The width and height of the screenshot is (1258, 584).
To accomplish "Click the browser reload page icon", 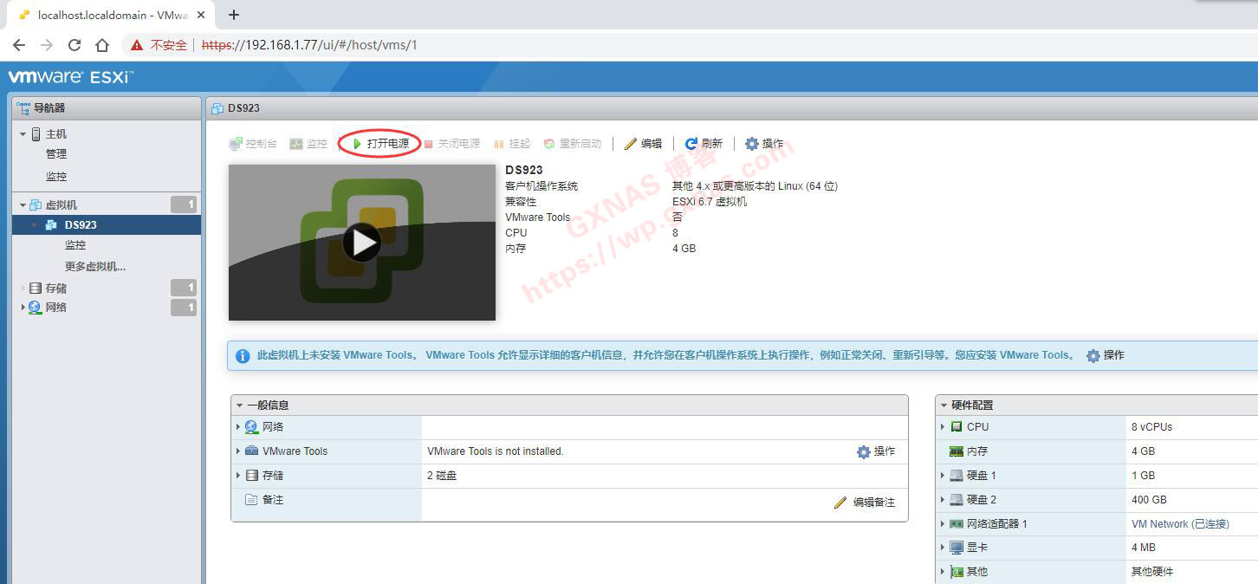I will [x=75, y=45].
